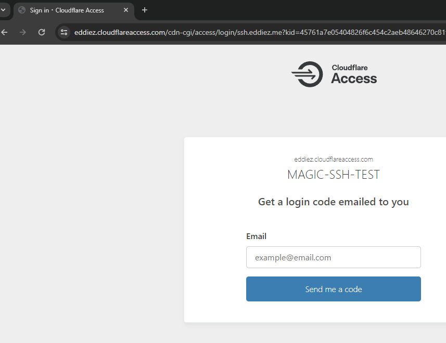446x343 pixels.
Task: Click the bold 'Access' wordmark in the logo
Action: [x=354, y=79]
